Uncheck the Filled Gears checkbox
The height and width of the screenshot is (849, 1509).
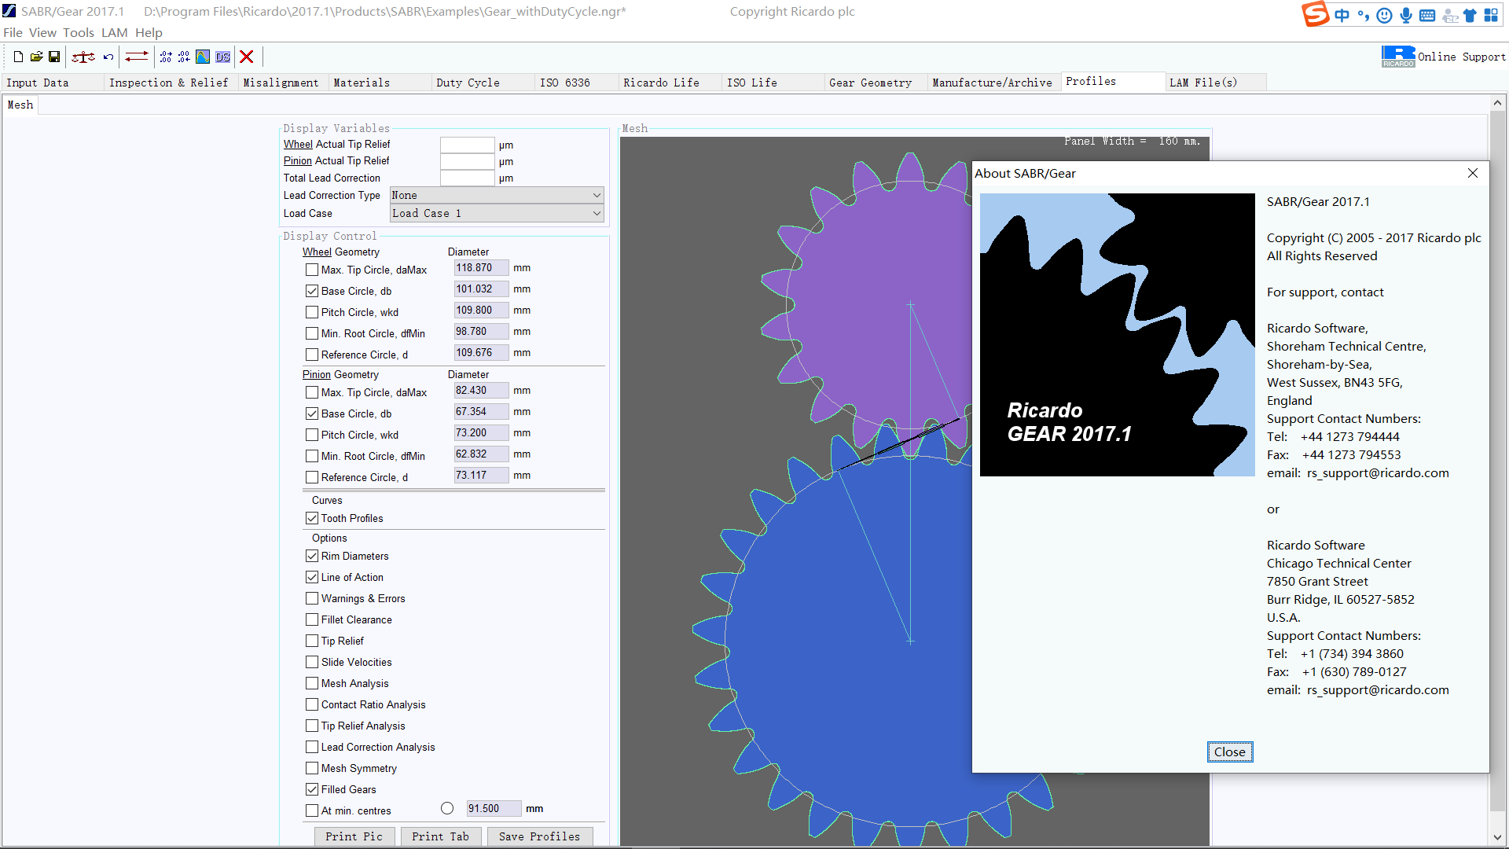(x=312, y=789)
